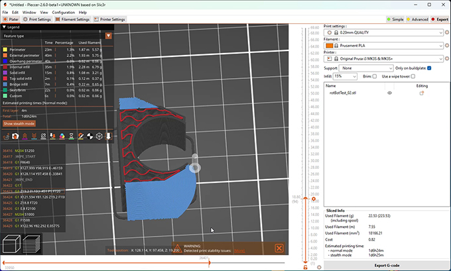The height and width of the screenshot is (271, 451).
Task: Open the Printer preset dropdown
Action: coord(383,58)
